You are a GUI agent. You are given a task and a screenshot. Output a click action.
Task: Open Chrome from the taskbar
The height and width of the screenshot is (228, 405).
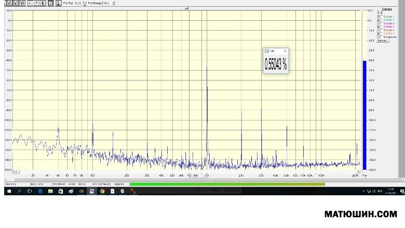[102, 191]
